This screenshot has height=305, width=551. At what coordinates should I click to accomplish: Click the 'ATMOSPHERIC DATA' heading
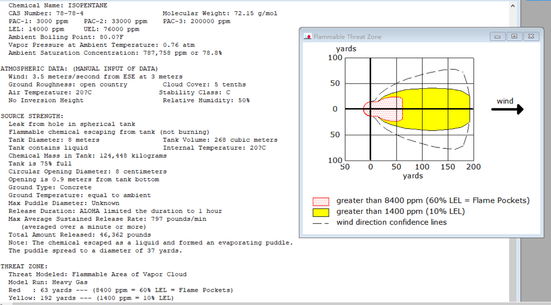[79, 69]
